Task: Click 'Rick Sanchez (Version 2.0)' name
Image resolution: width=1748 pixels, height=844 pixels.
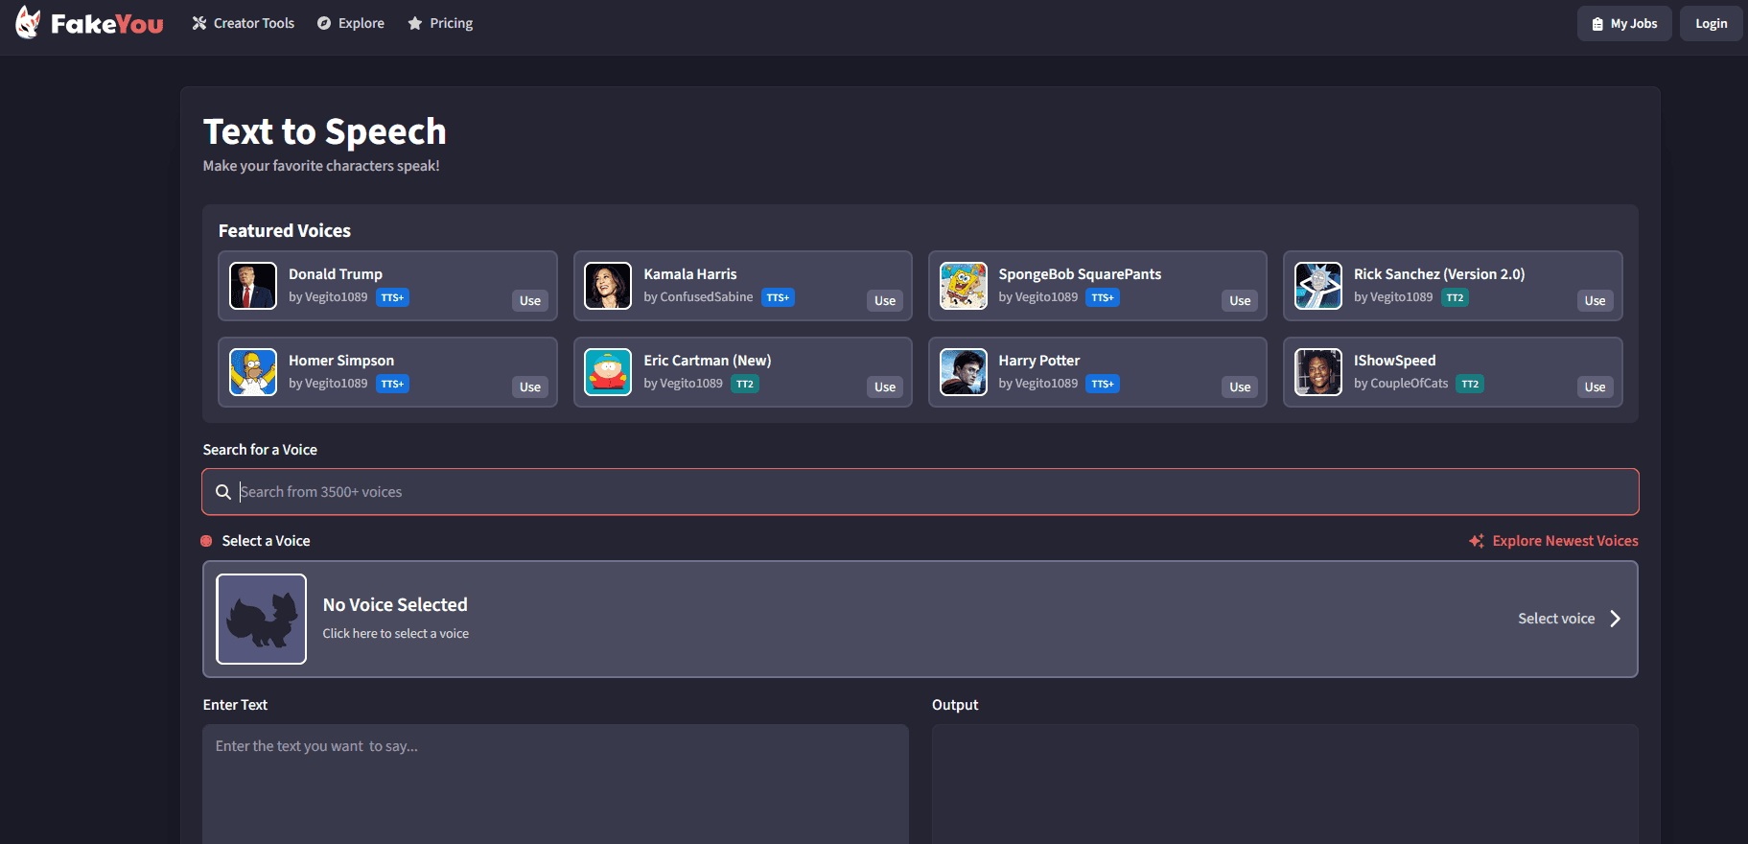Action: 1439,274
